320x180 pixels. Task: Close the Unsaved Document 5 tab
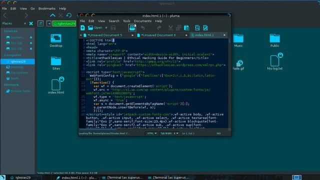pos(132,35)
